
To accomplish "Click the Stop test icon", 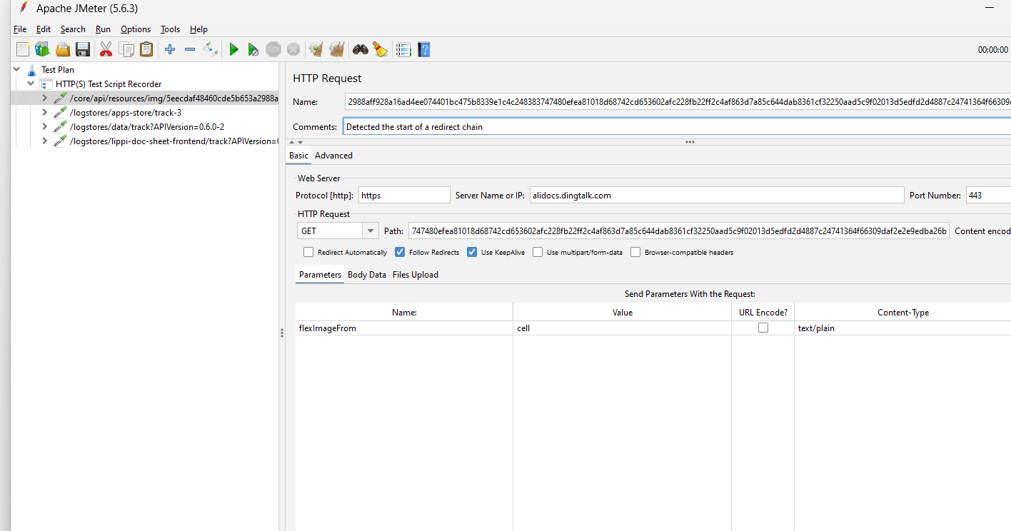I will 273,49.
